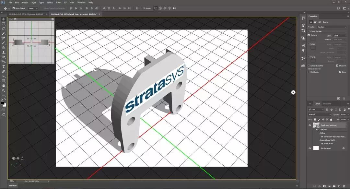Open the Normal blend mode dropdown
Viewport: 350px width, 189px height.
pyautogui.click(x=320, y=114)
